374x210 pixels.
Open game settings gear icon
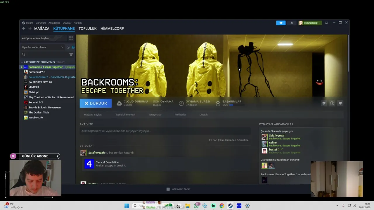324,103
